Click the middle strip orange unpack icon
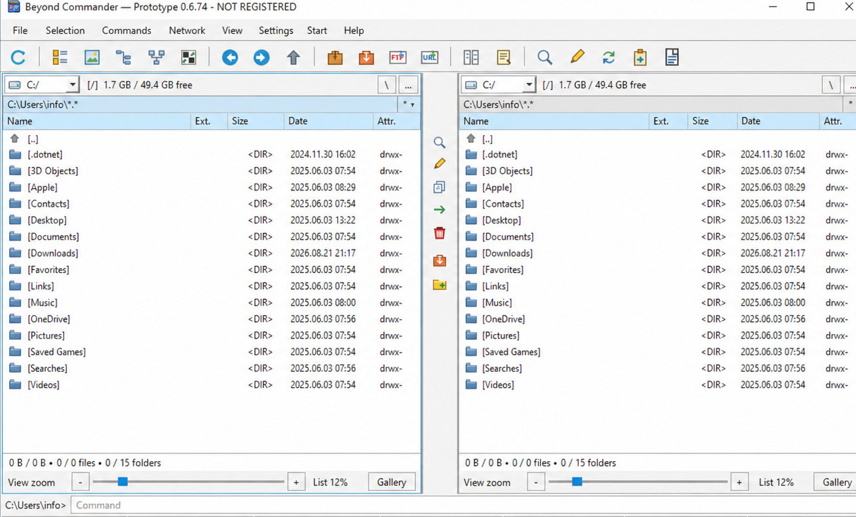 (x=439, y=260)
